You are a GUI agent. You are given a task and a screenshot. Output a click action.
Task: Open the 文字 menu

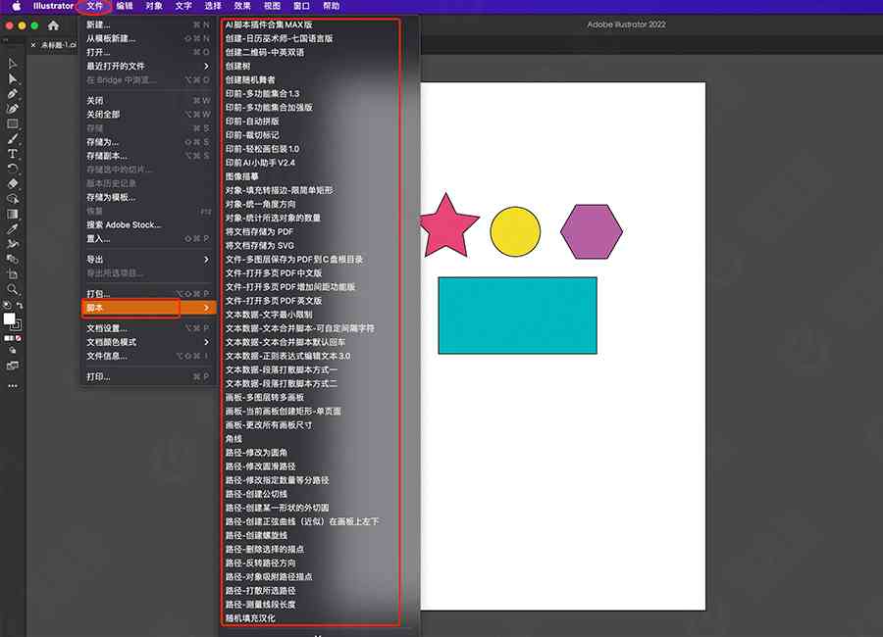tap(183, 6)
